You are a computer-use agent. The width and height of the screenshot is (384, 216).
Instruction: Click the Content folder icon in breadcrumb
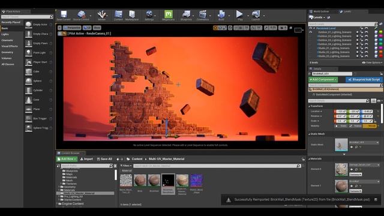click(128, 159)
